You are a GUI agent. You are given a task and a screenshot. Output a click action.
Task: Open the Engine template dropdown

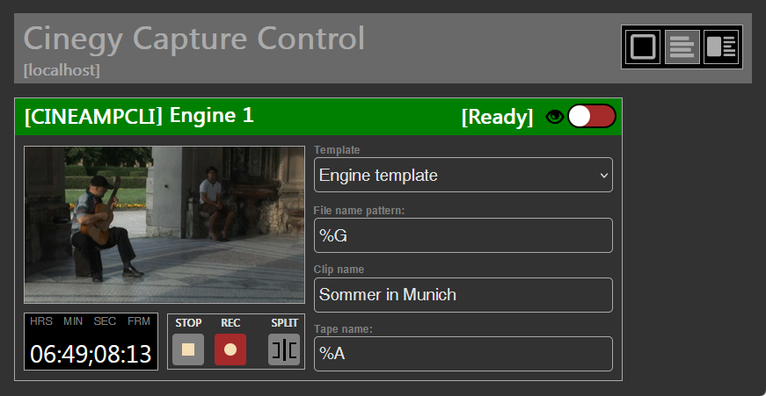coord(463,175)
